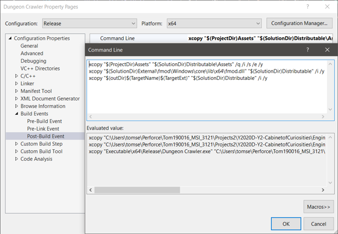Click the C/C++ tree label

tap(28, 76)
